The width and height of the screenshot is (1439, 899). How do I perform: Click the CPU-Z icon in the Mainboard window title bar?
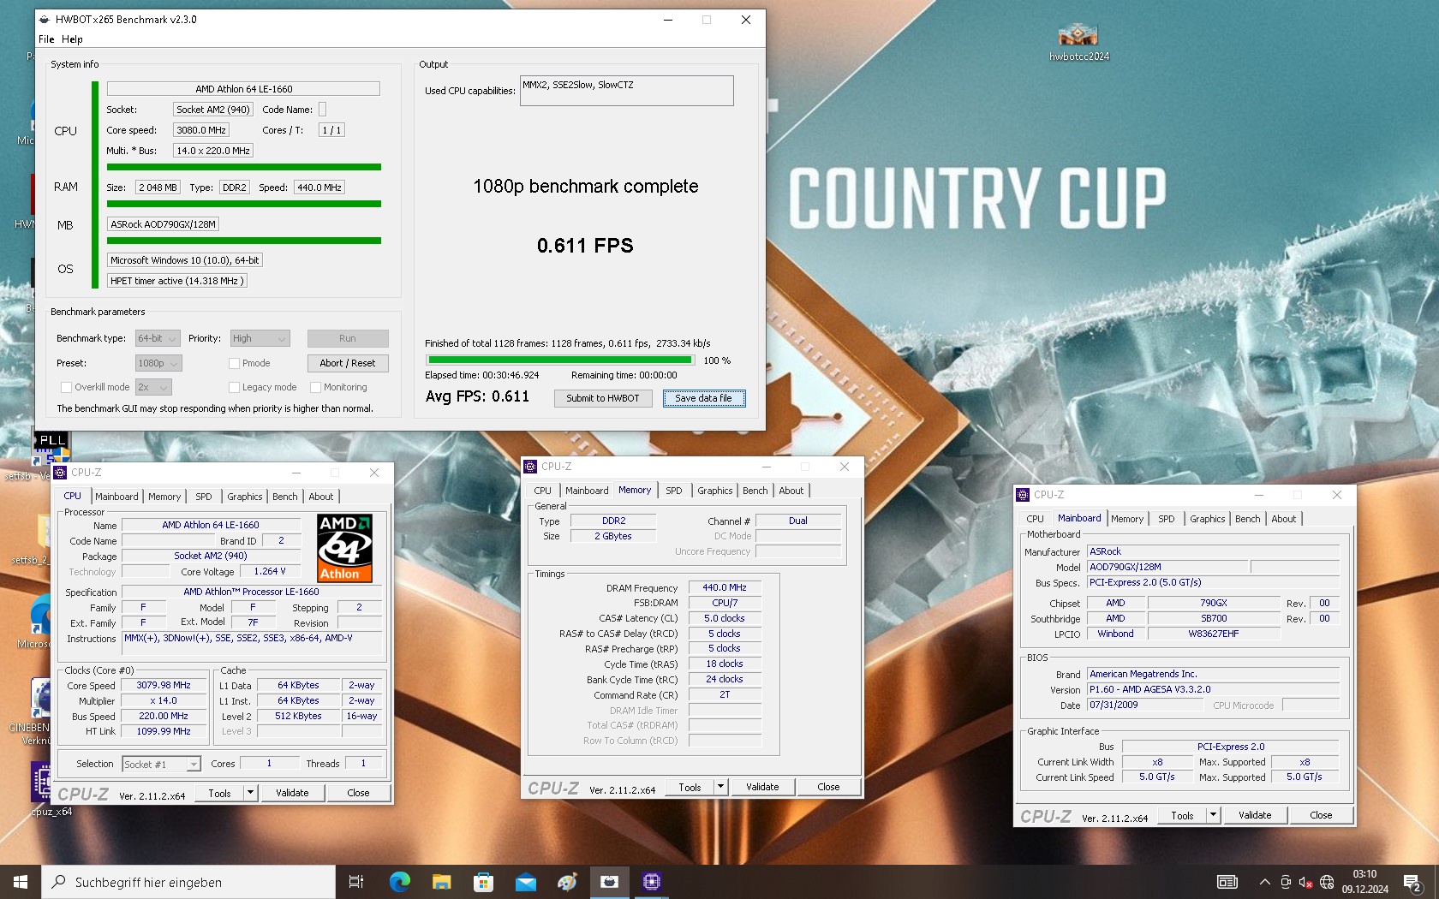[1023, 495]
